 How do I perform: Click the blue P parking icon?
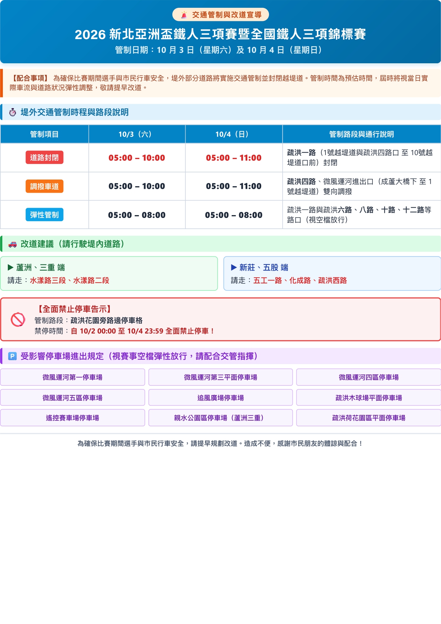[x=12, y=356]
